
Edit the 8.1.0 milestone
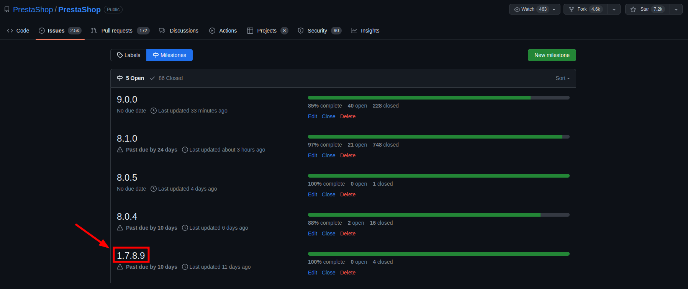[313, 155]
